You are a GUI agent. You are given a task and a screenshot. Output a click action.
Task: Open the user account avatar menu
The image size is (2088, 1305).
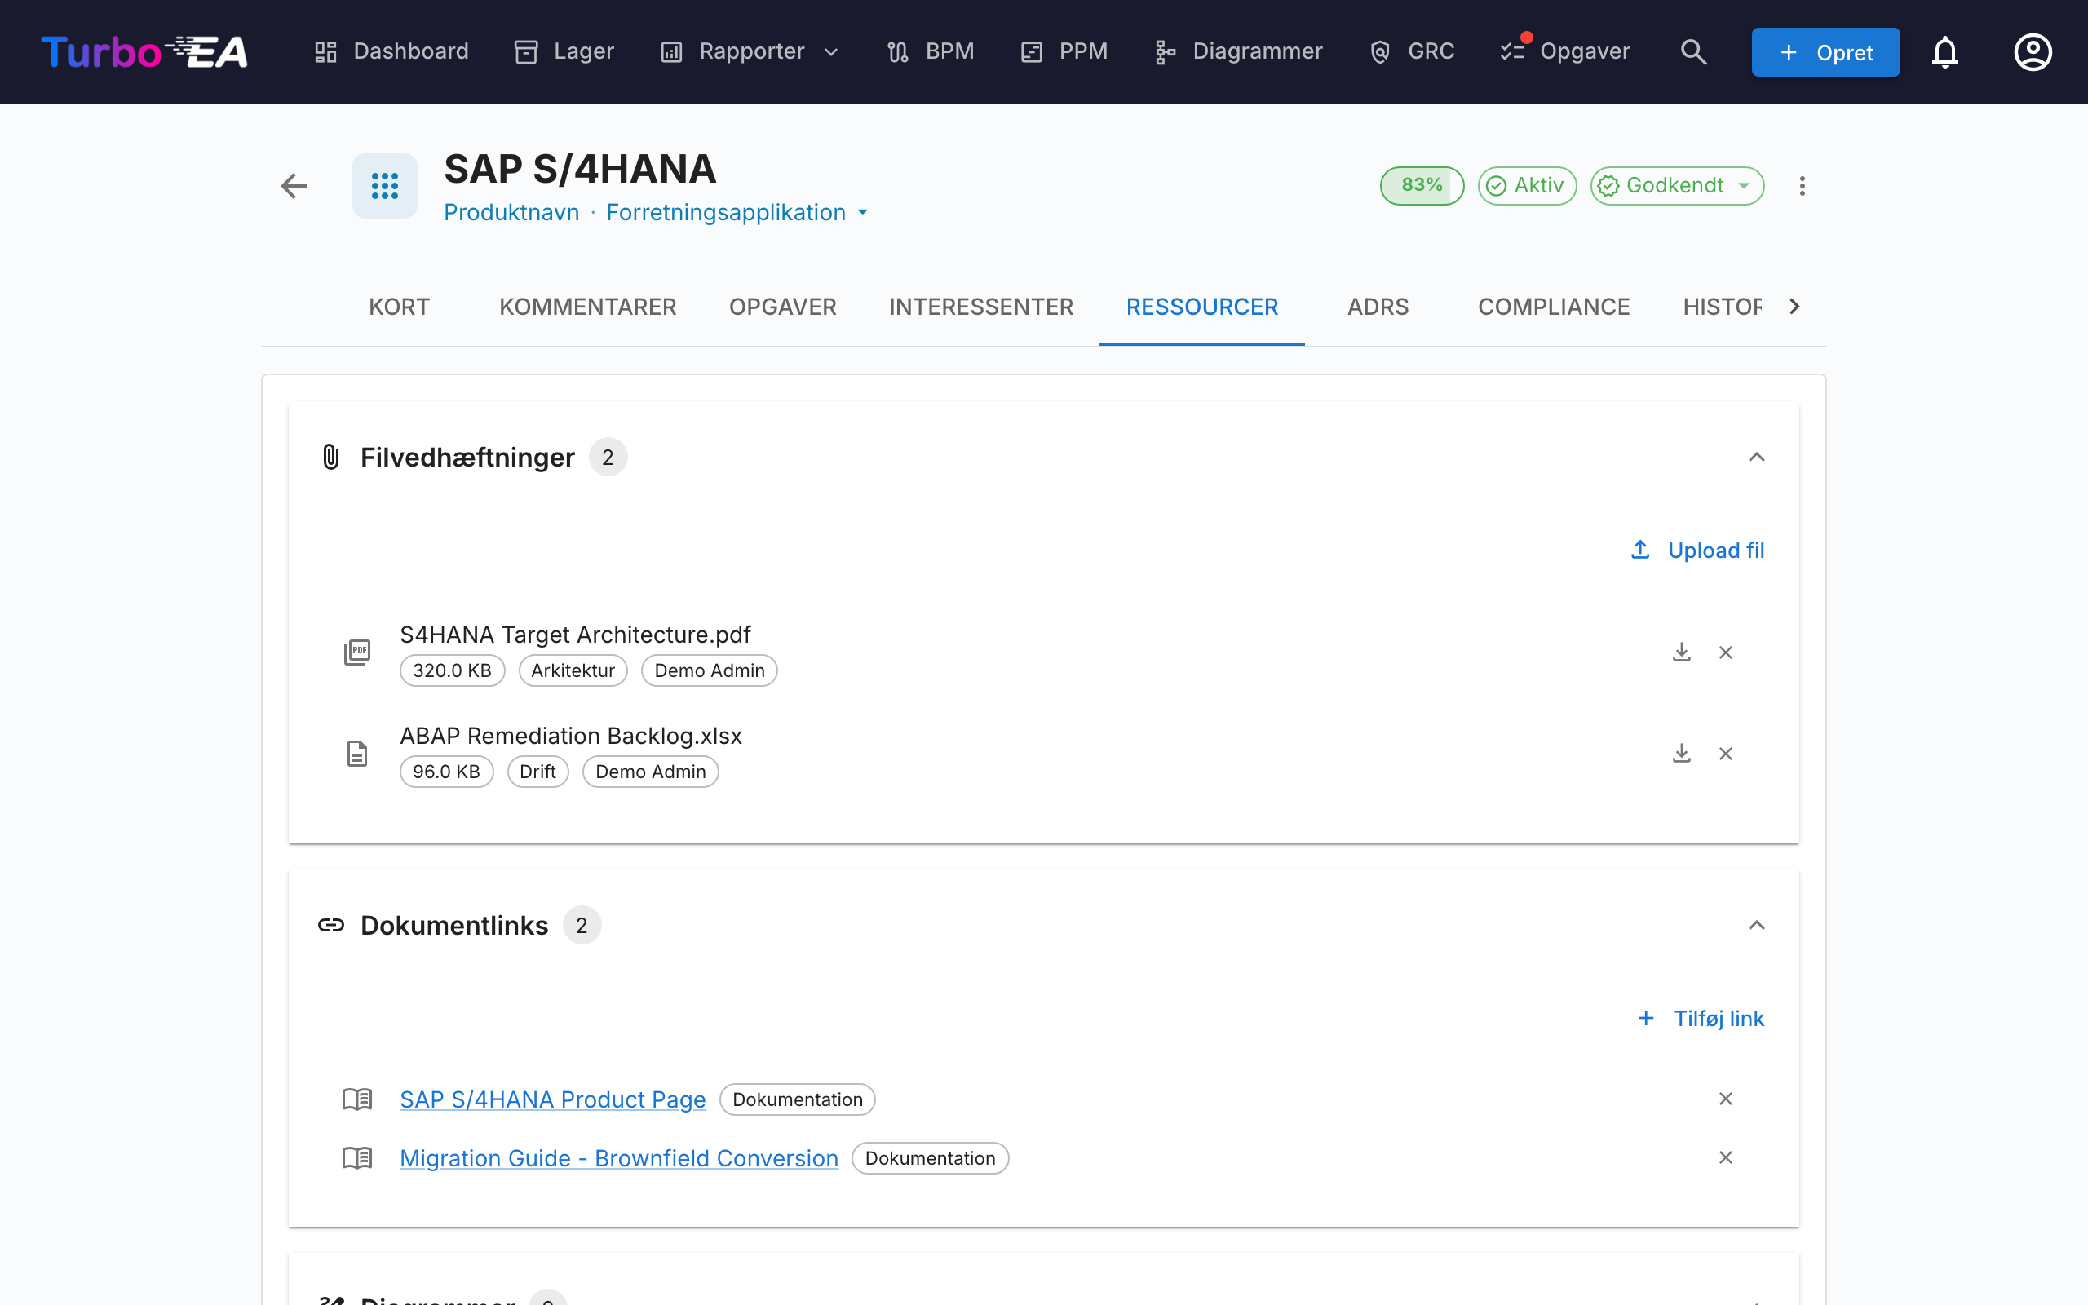2033,51
